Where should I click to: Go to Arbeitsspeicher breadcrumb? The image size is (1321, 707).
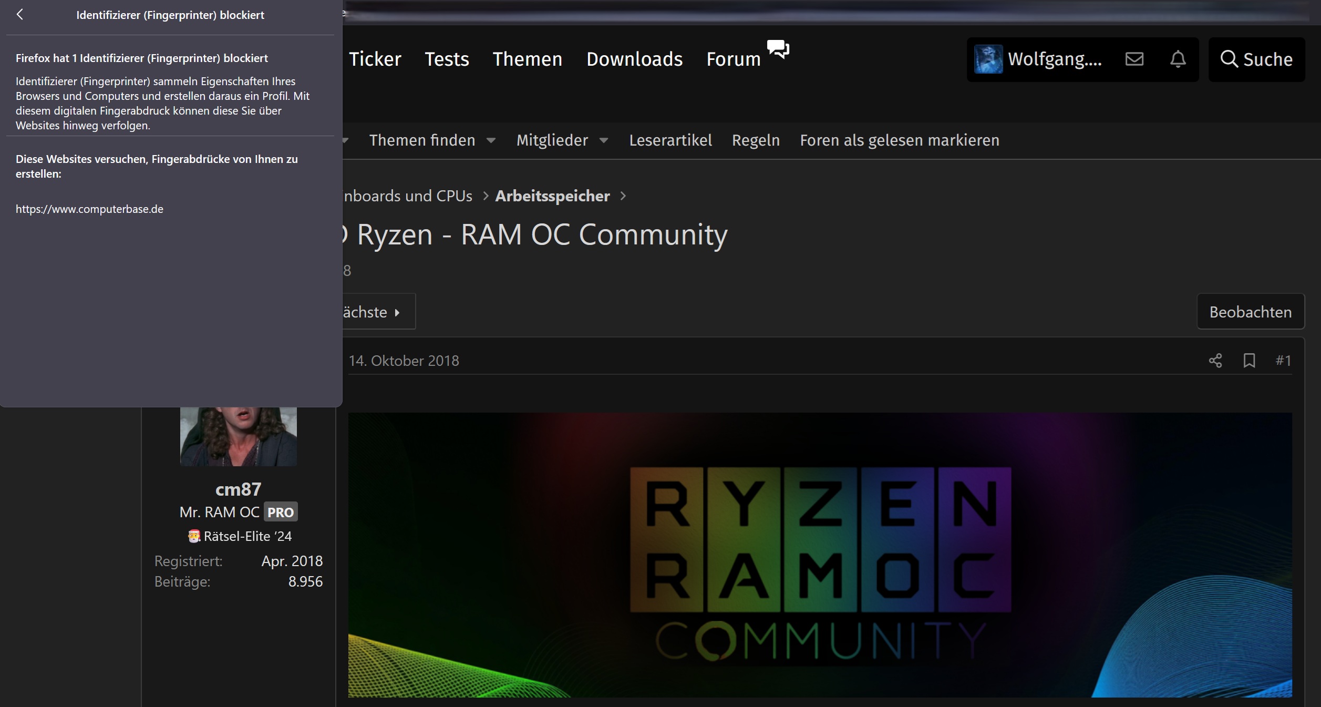point(552,196)
